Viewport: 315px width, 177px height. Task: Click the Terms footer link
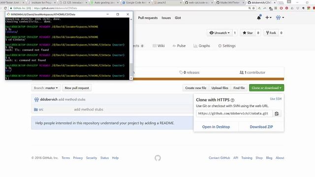(65, 158)
